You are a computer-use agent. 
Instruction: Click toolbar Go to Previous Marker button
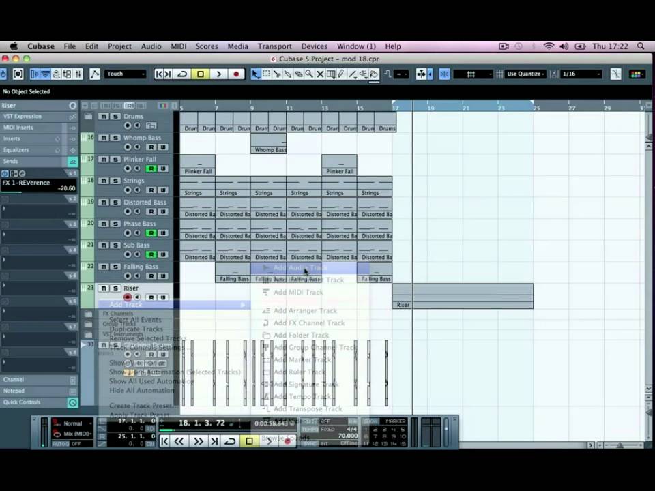159,74
